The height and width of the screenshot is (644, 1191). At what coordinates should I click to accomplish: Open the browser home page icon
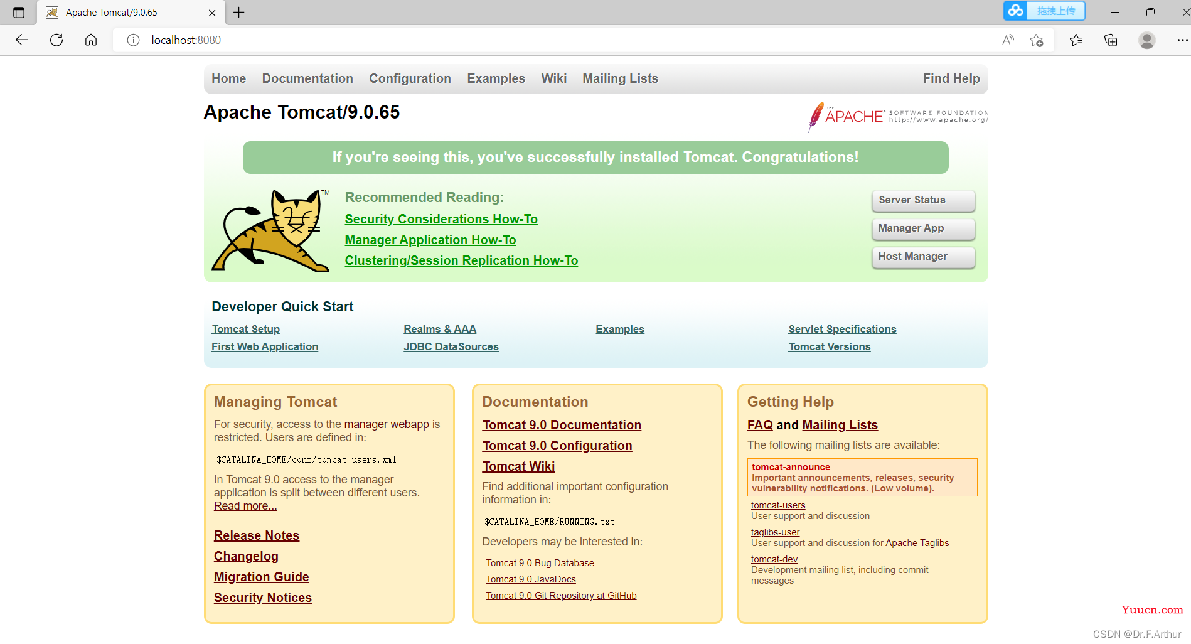91,40
